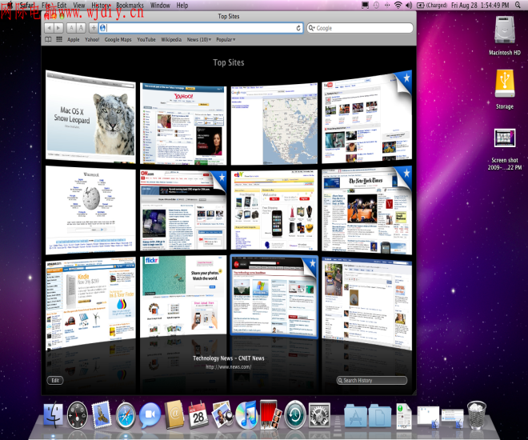Open Photo Booth from the Dock
The height and width of the screenshot is (440, 528).
tap(270, 414)
